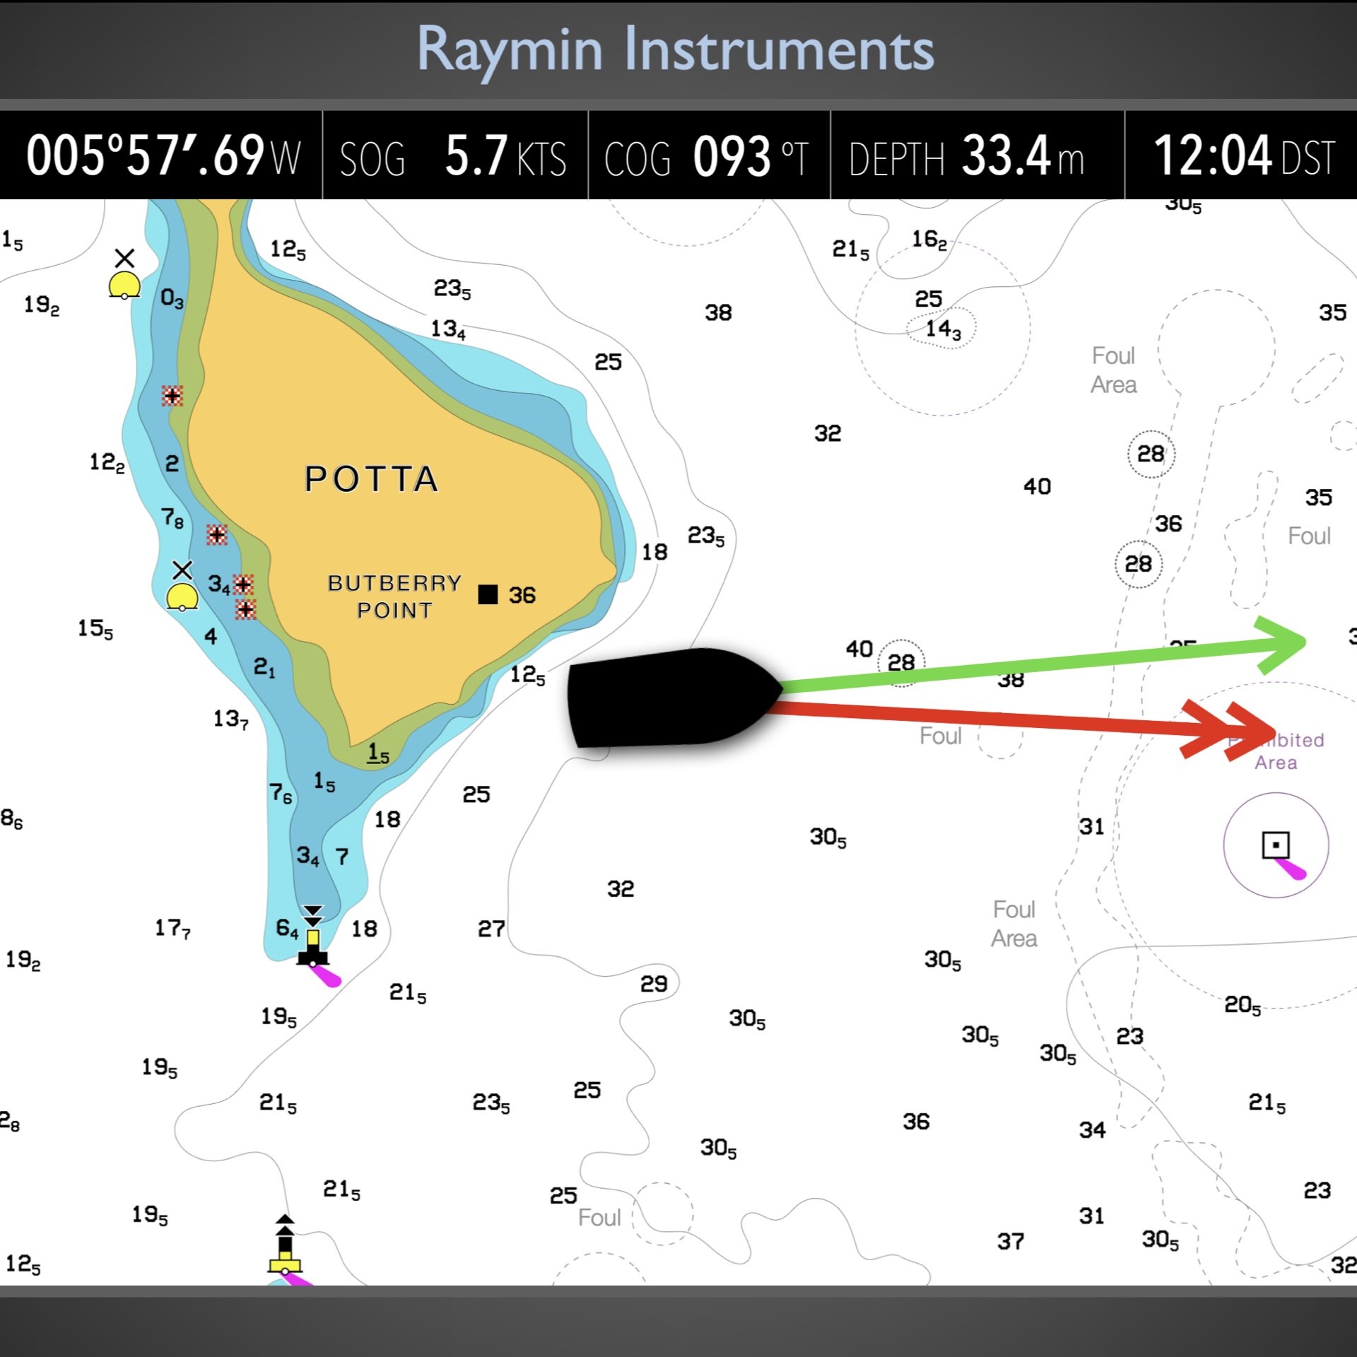Click the 6₄ sounding beside the beacon

coord(287,928)
